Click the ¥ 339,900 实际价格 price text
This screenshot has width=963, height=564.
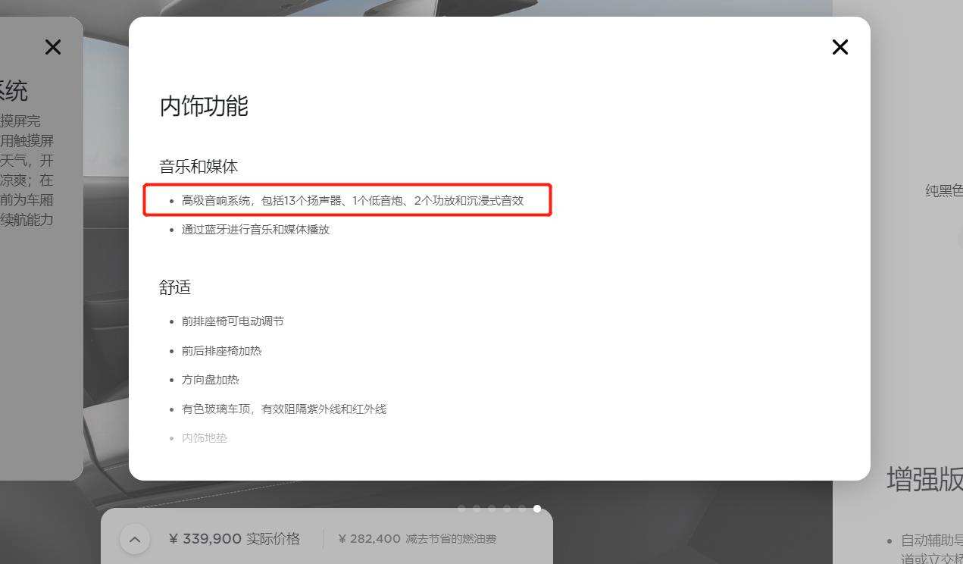[235, 539]
